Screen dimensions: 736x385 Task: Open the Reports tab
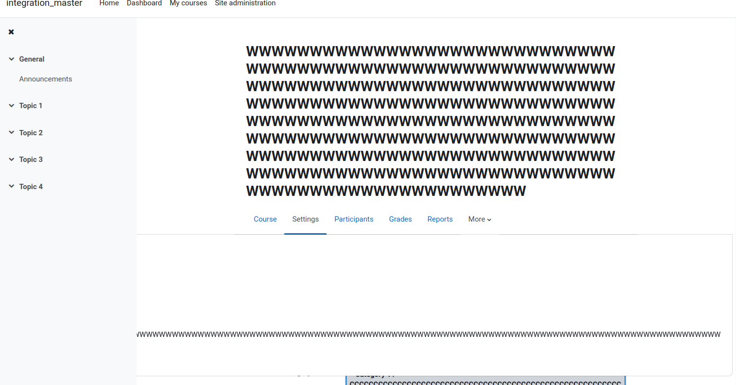[x=440, y=219]
